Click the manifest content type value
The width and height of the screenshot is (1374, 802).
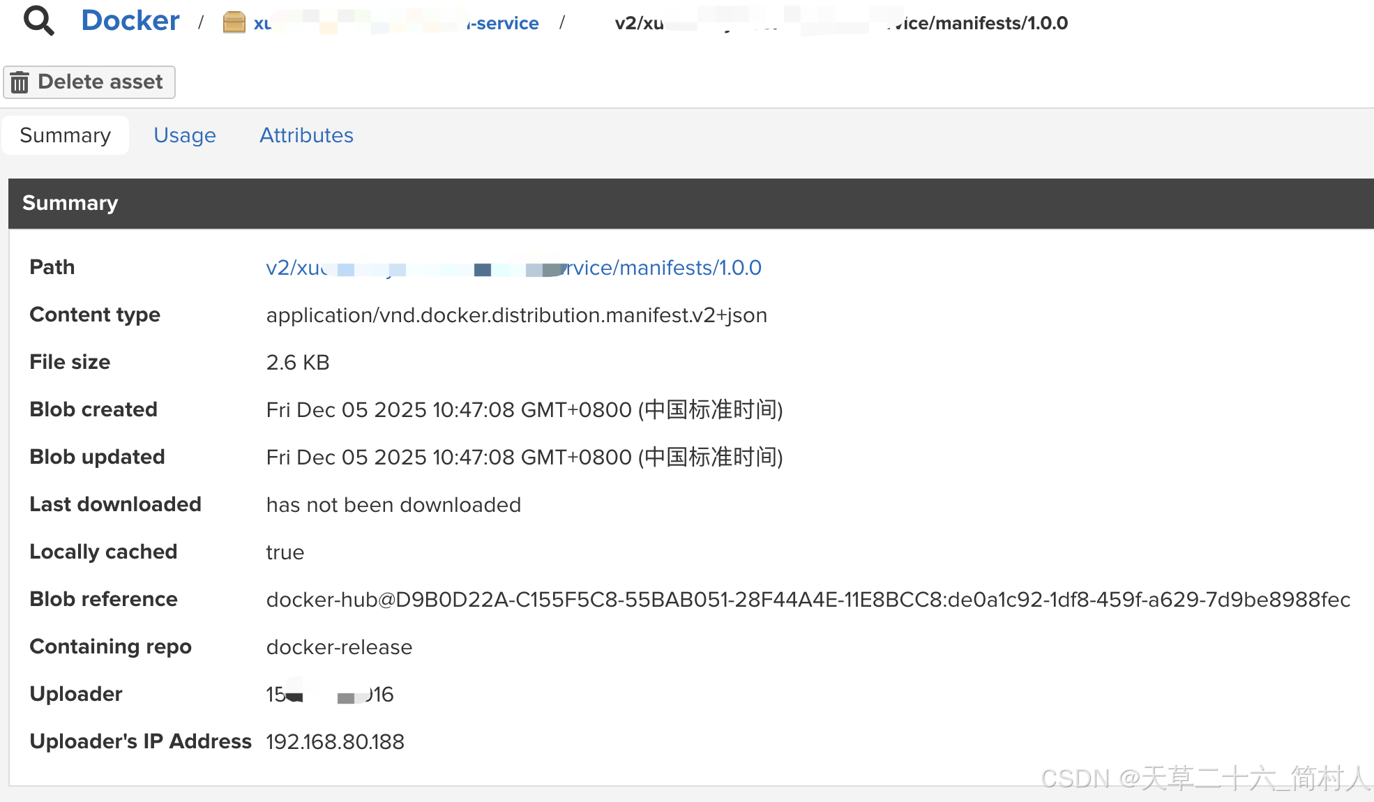(516, 315)
